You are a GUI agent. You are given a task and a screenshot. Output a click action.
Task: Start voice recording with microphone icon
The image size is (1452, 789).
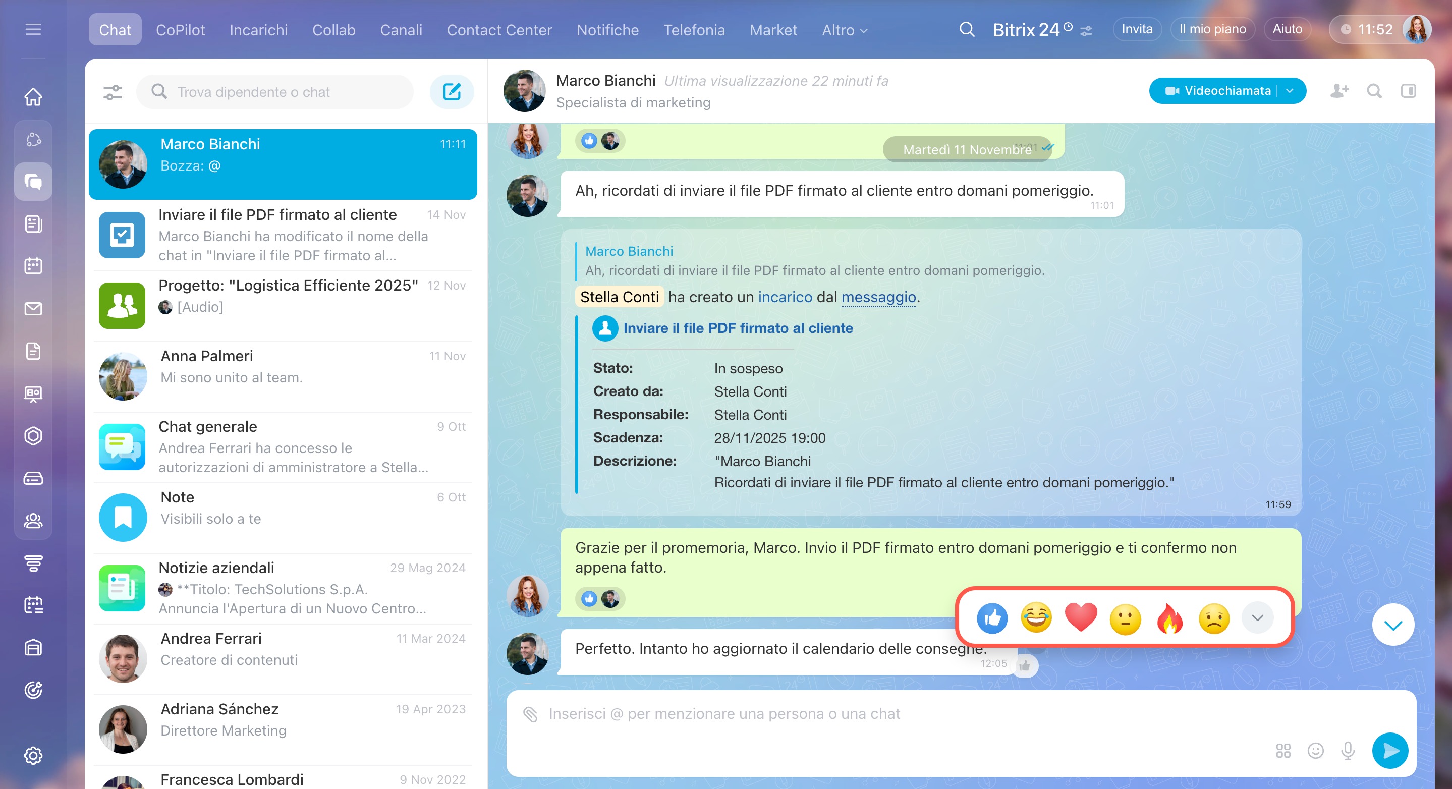(1348, 750)
